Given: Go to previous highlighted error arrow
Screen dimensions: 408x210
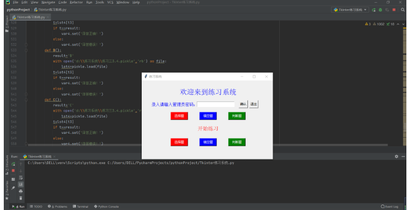Looking at the screenshot, I should pyautogui.click(x=398, y=24).
